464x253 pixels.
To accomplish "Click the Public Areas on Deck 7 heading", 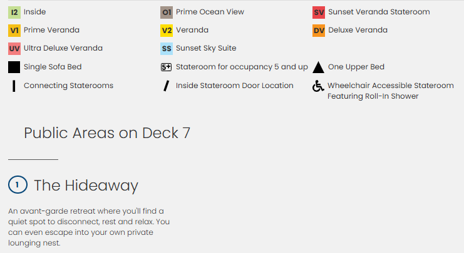I will pyautogui.click(x=106, y=132).
